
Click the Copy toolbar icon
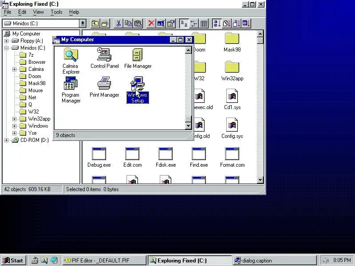[128, 23]
